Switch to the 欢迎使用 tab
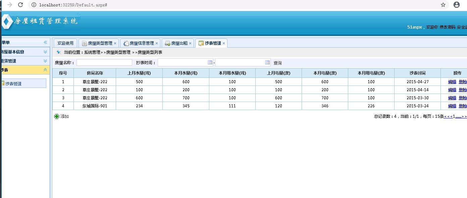467x198 pixels. [x=65, y=43]
